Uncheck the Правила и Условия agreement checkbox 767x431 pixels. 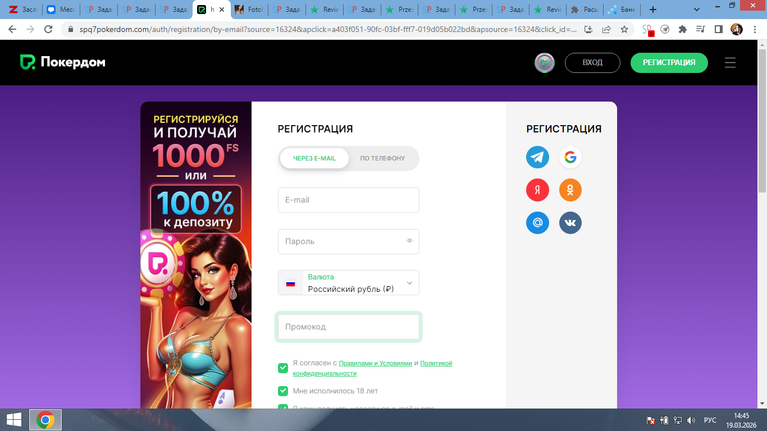click(x=283, y=368)
